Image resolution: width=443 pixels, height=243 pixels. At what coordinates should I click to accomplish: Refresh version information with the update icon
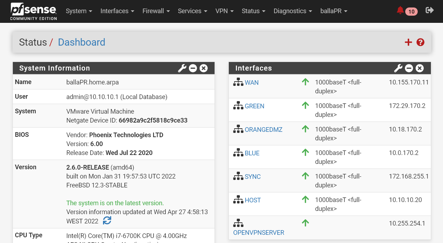(107, 221)
